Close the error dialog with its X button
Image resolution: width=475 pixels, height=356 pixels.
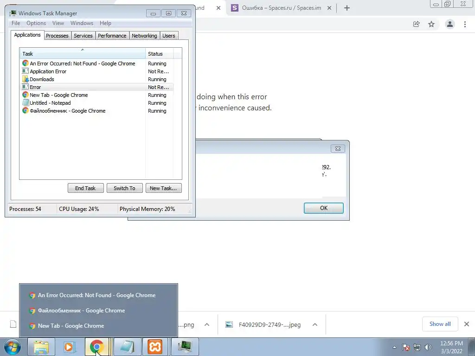pos(338,148)
